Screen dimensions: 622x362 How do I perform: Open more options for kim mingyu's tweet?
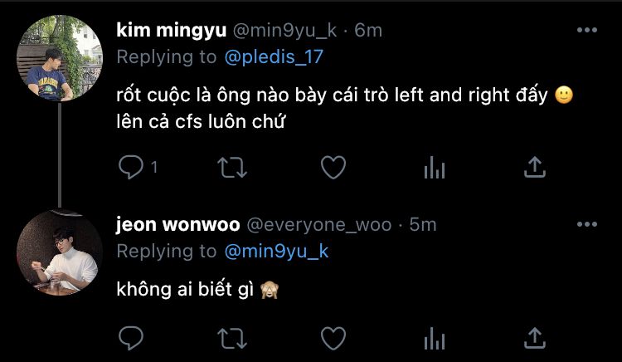(587, 30)
